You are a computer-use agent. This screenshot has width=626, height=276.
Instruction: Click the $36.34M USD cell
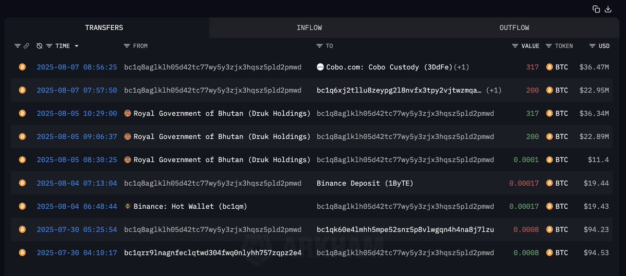pyautogui.click(x=594, y=113)
